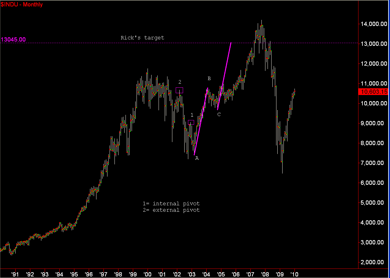This screenshot has width=390, height=278.
Task: Click the '01 year label on time axis
Action: coord(162,274)
